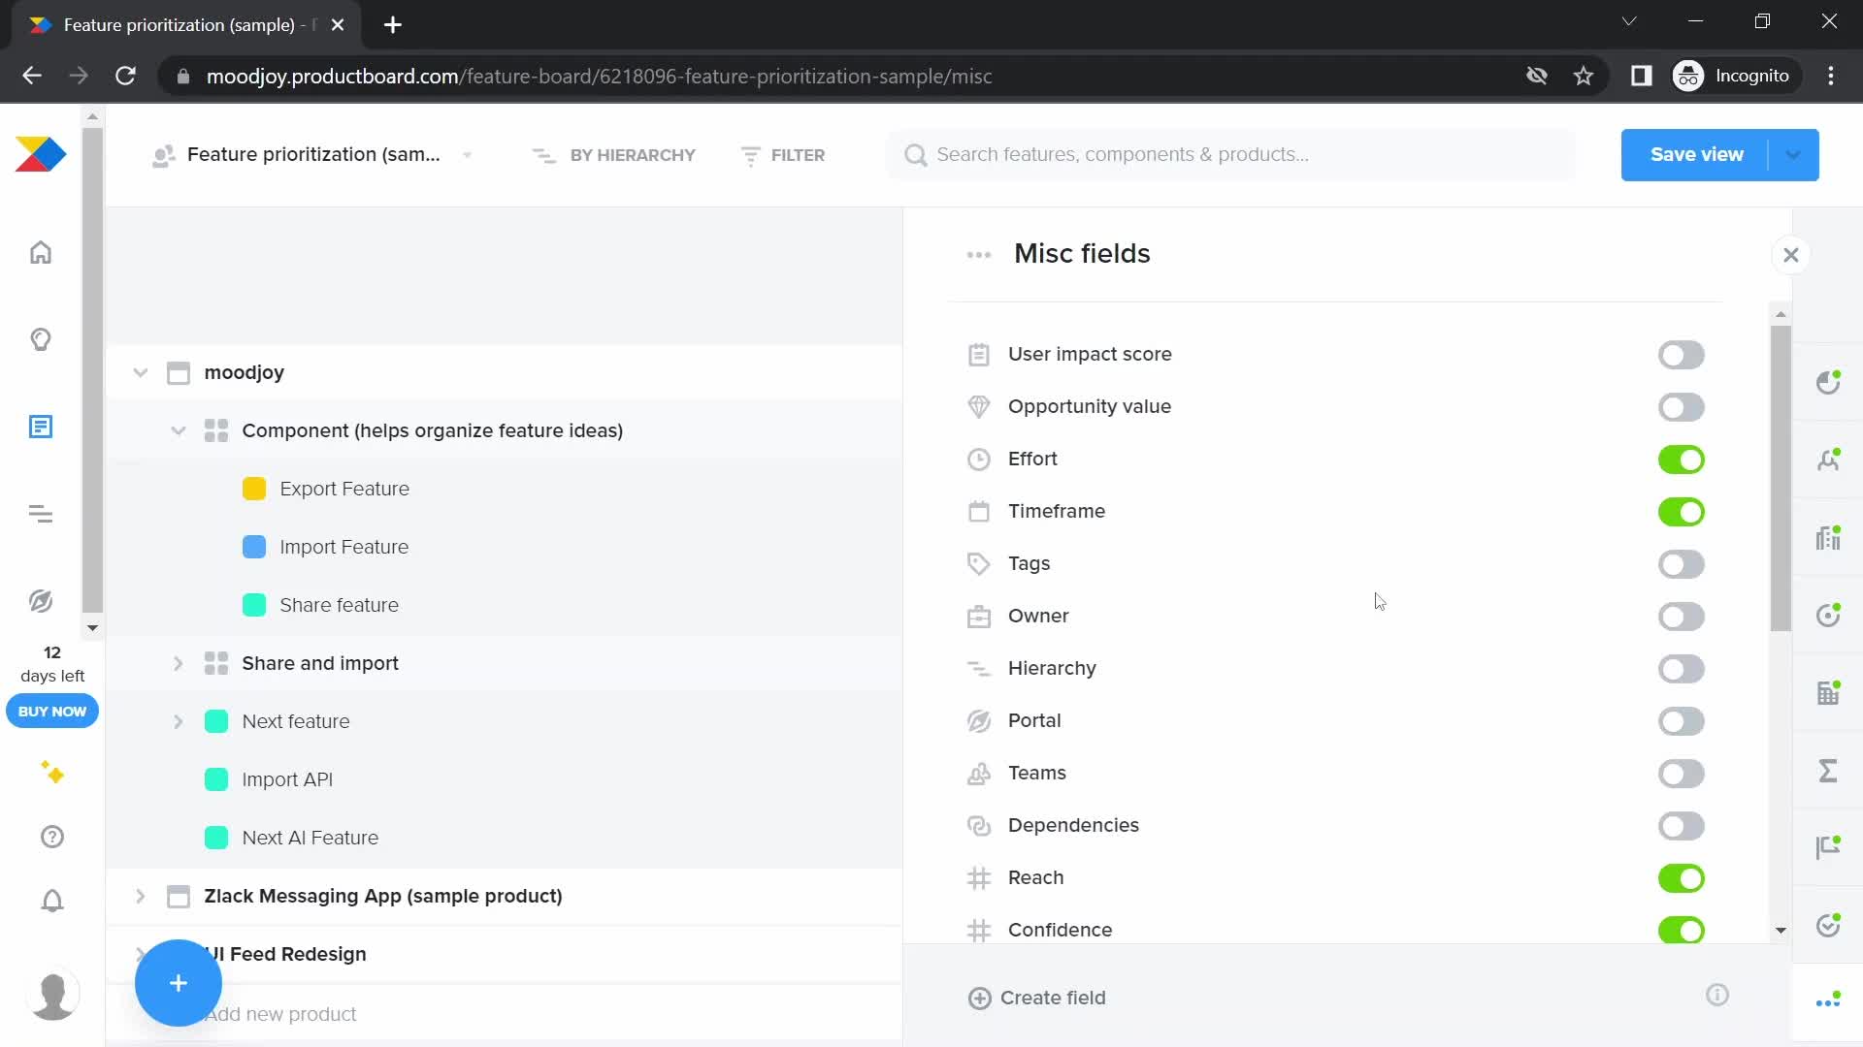Screen dimensions: 1863x1047
Task: Disable the Effort toggle
Action: [1681, 460]
